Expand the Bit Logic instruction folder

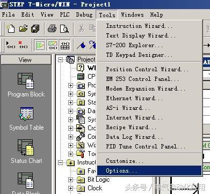[x=70, y=180]
